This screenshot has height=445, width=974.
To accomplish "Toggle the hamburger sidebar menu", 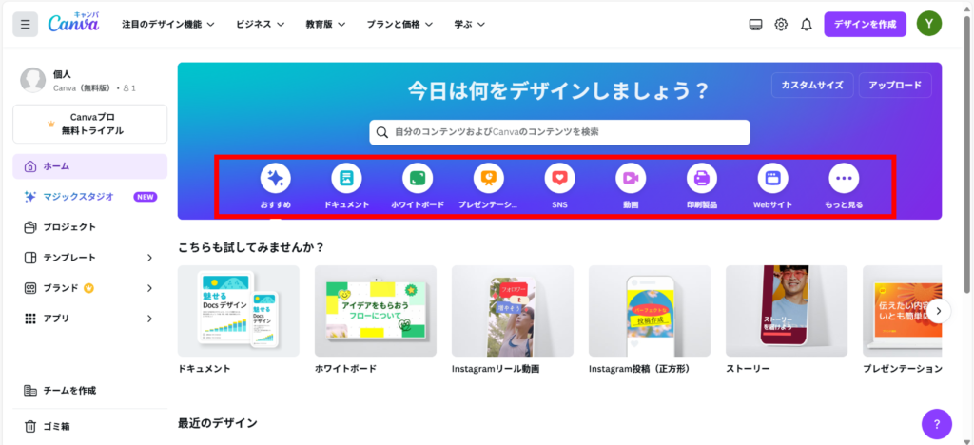I will [x=26, y=24].
